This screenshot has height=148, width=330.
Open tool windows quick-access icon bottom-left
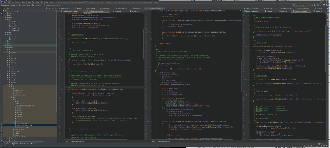[1, 146]
